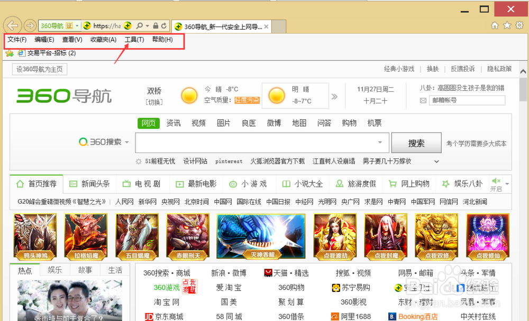Click [切换] to change city
529x321 pixels.
154,102
